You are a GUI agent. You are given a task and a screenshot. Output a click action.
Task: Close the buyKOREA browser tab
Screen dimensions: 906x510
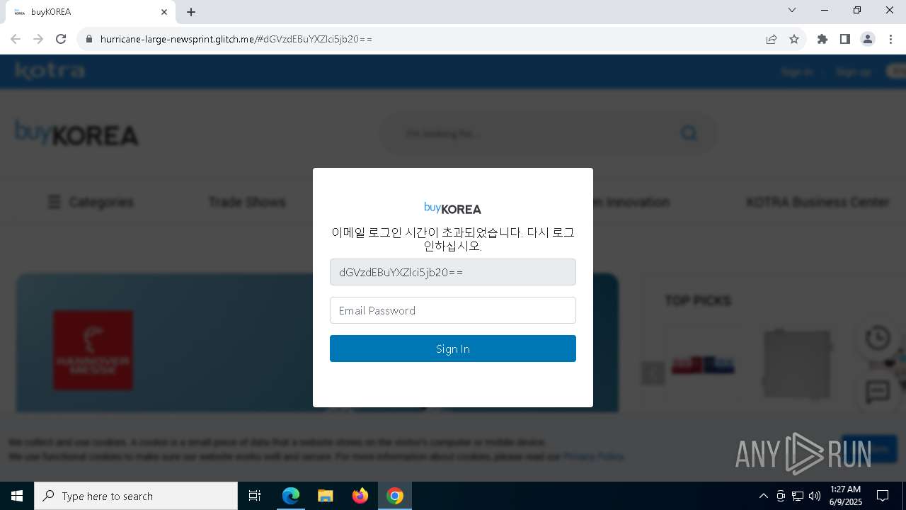pyautogui.click(x=164, y=12)
